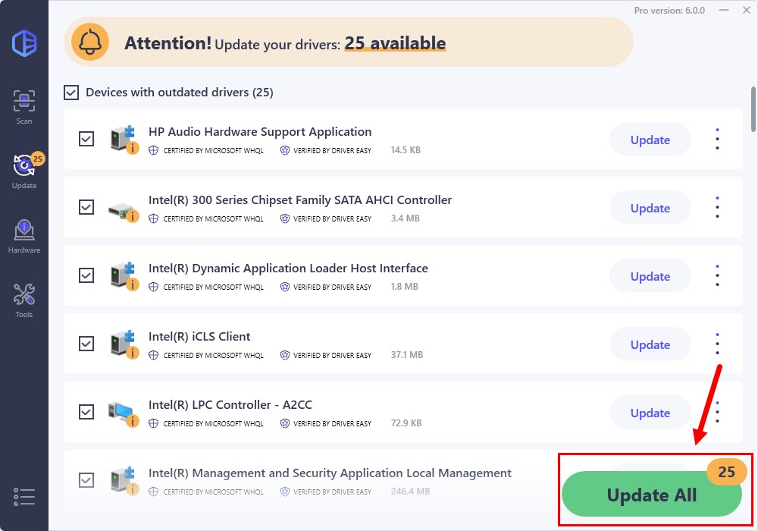
Task: Click Management and Security Application device icon
Action: pos(124,481)
